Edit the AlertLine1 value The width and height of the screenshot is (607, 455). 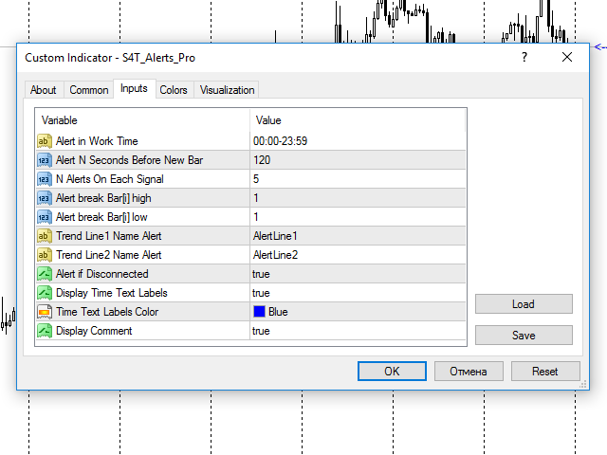pos(358,236)
